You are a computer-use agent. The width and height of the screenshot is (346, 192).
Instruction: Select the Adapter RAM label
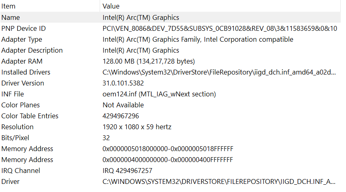tap(22, 61)
